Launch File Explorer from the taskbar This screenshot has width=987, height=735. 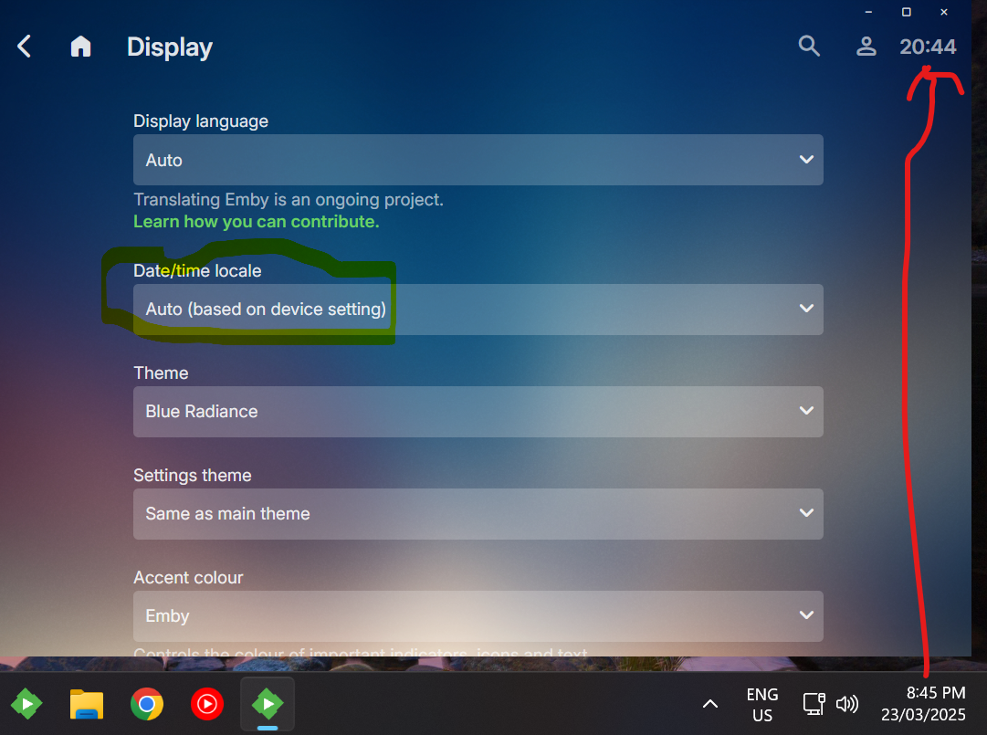tap(86, 704)
